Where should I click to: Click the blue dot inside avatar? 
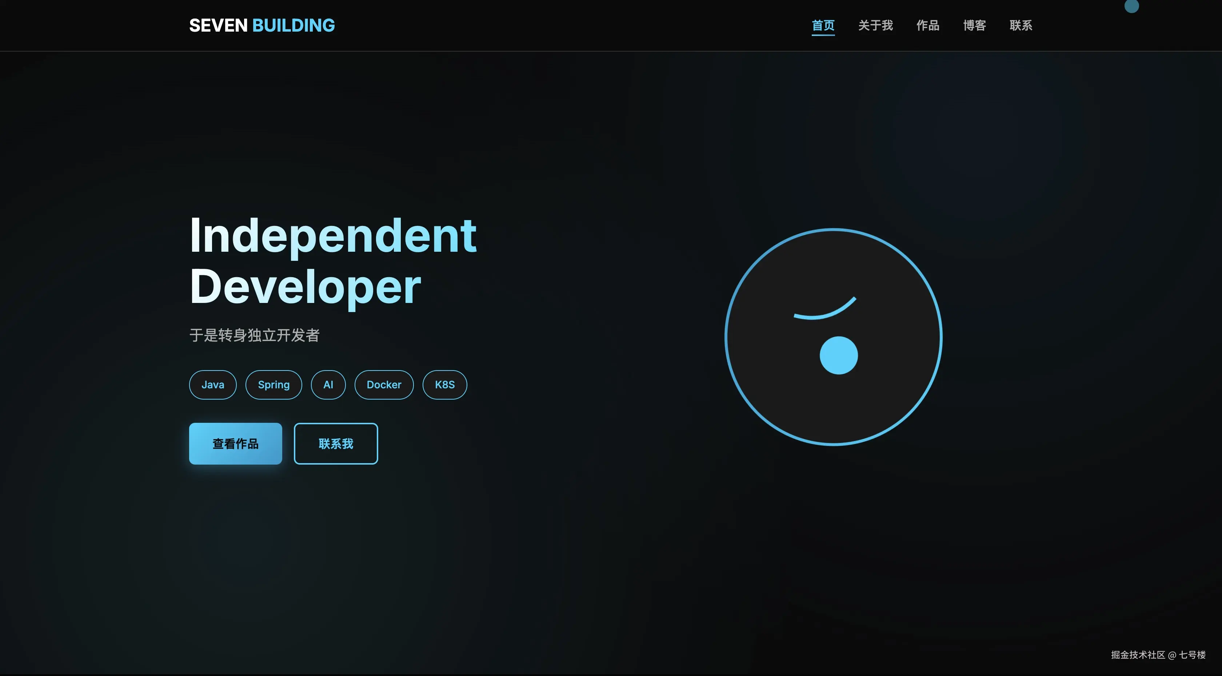(839, 355)
